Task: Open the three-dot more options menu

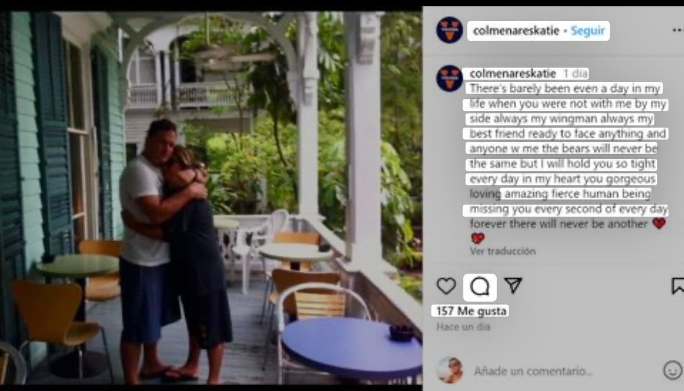Action: click(x=678, y=30)
